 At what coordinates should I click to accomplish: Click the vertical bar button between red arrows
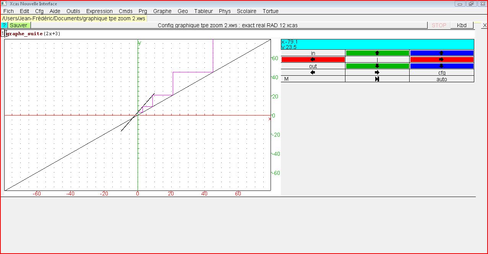[x=377, y=60]
